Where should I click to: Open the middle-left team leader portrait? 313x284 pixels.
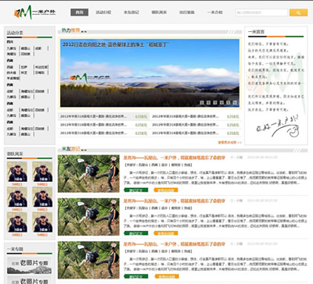(17, 197)
